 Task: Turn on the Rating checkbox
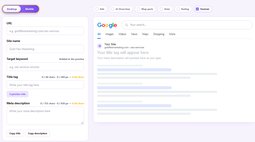click(178, 9)
